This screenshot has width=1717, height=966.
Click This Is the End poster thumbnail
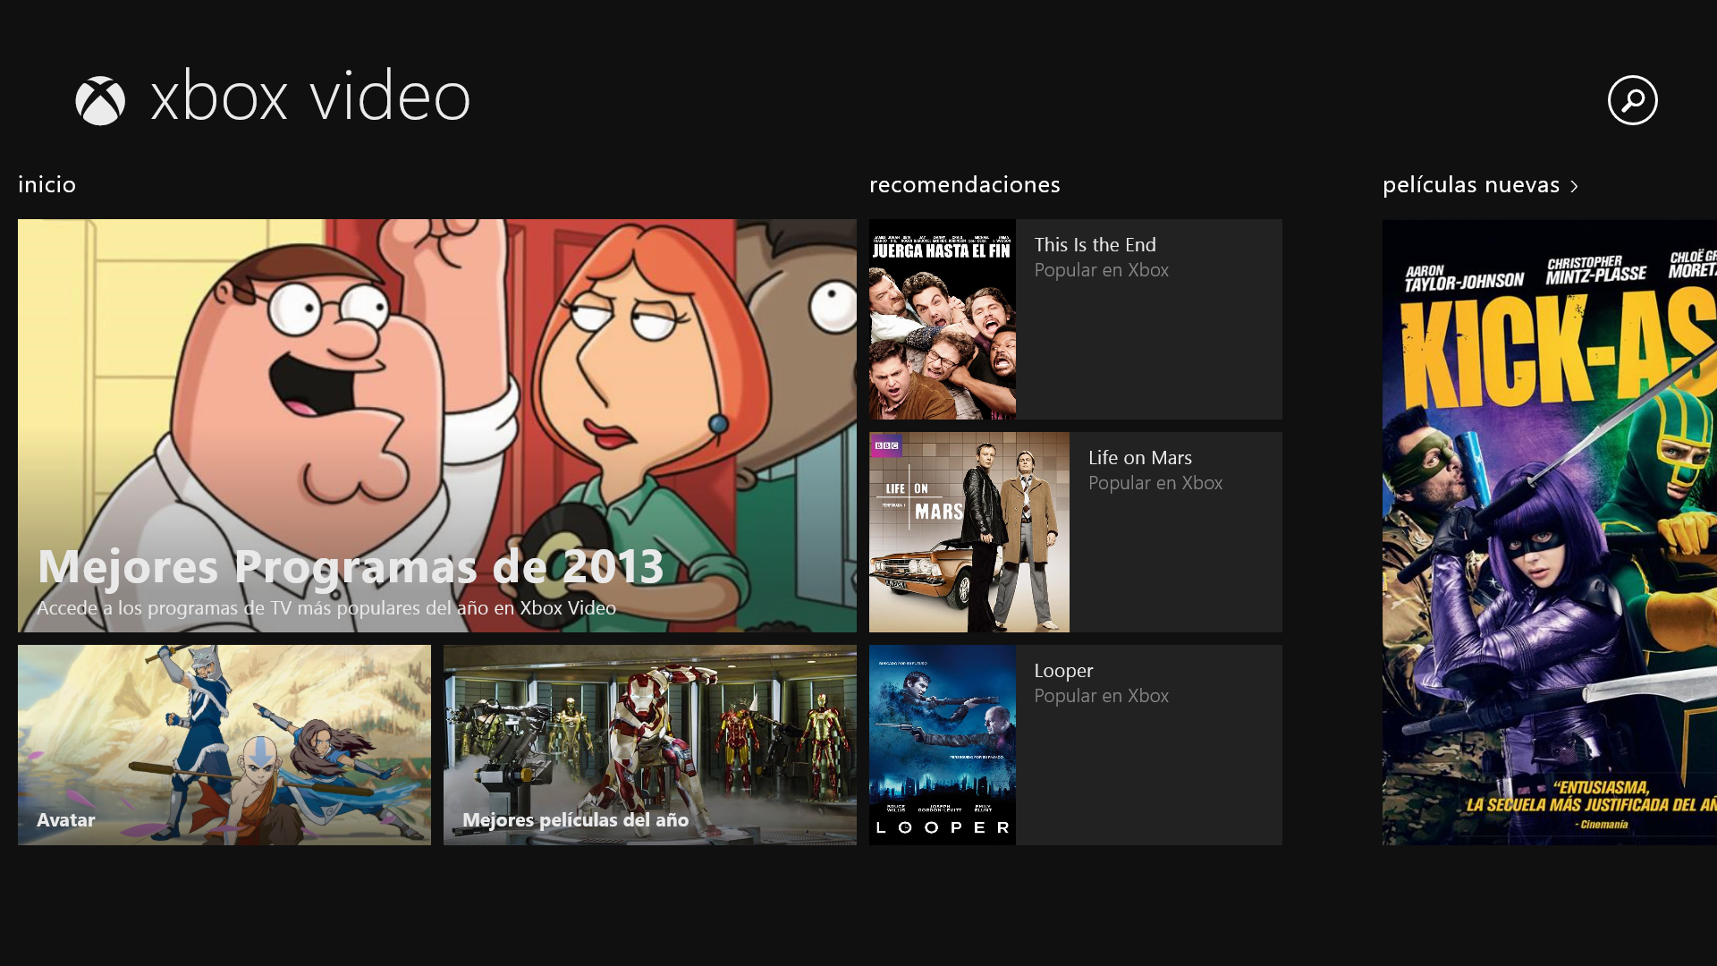942,319
